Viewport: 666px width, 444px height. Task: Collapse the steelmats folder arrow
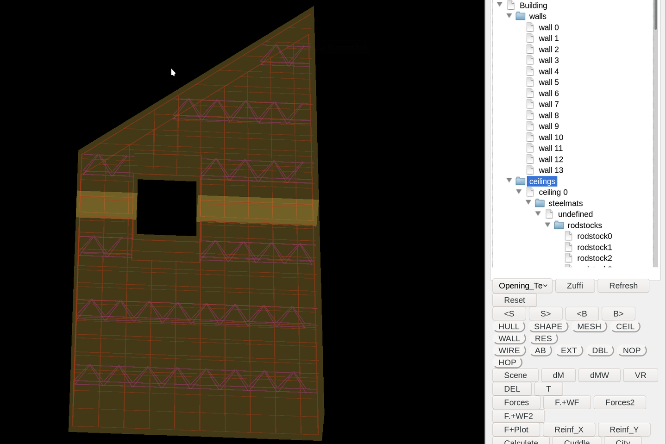(528, 203)
